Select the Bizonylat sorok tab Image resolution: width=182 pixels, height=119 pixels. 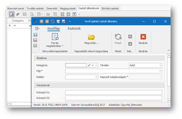(16, 8)
